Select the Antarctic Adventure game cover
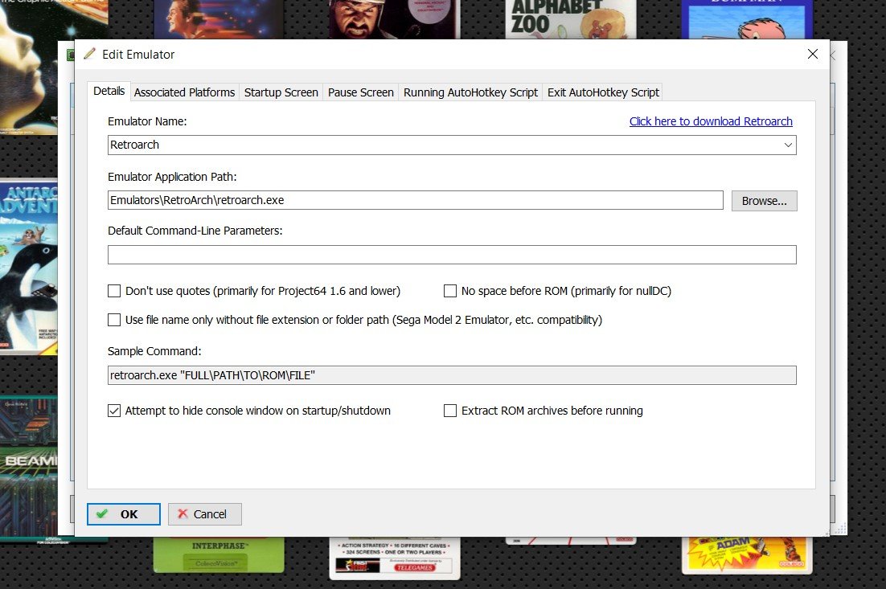Screen dimensions: 886x589 [29, 267]
